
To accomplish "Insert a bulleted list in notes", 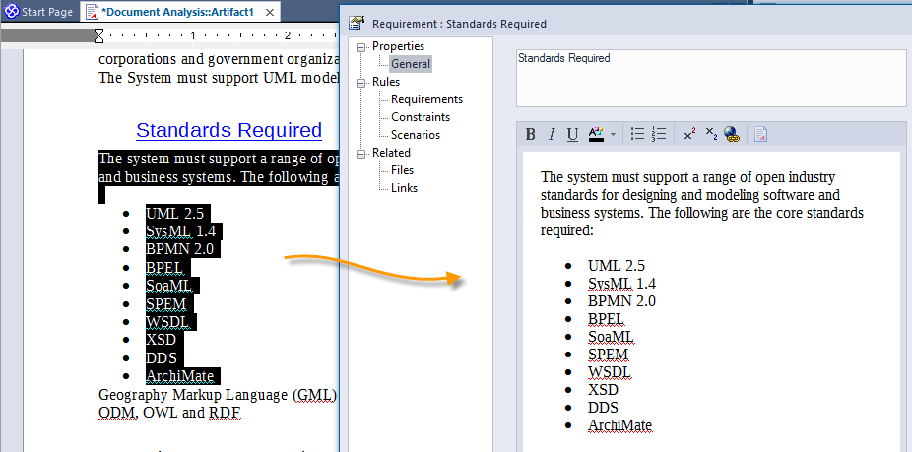I will point(637,135).
